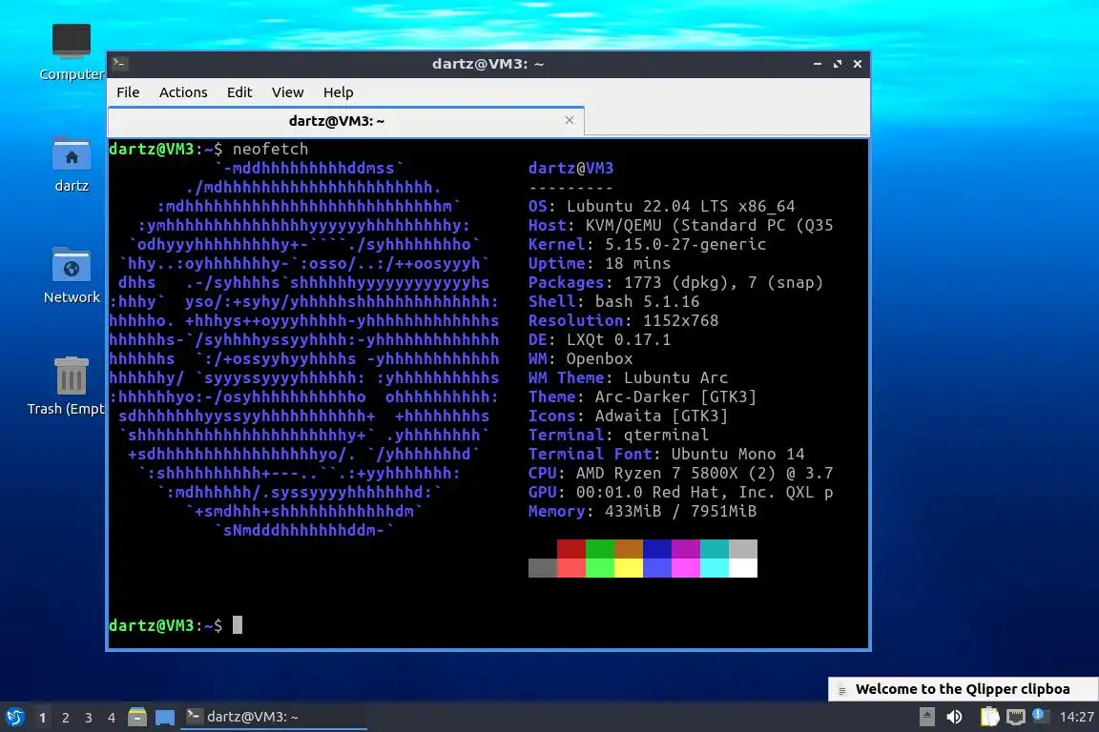Click the terminal icon in the title bar
The height and width of the screenshot is (732, 1099).
(119, 63)
